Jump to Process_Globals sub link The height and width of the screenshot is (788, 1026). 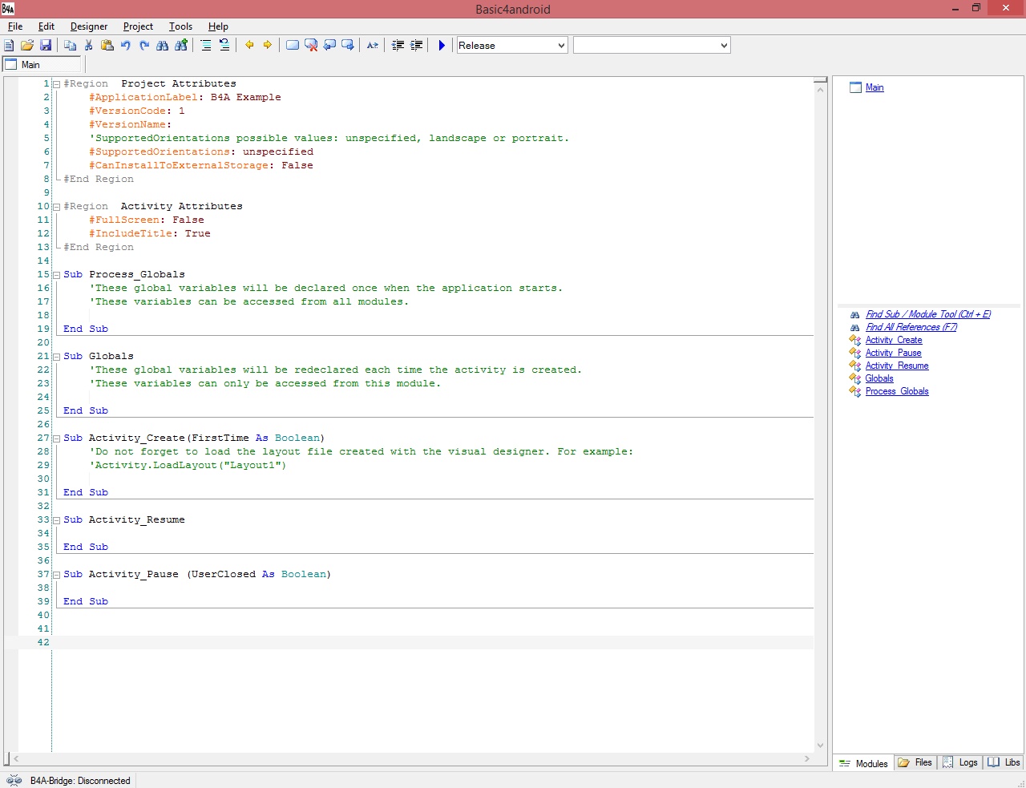point(897,391)
